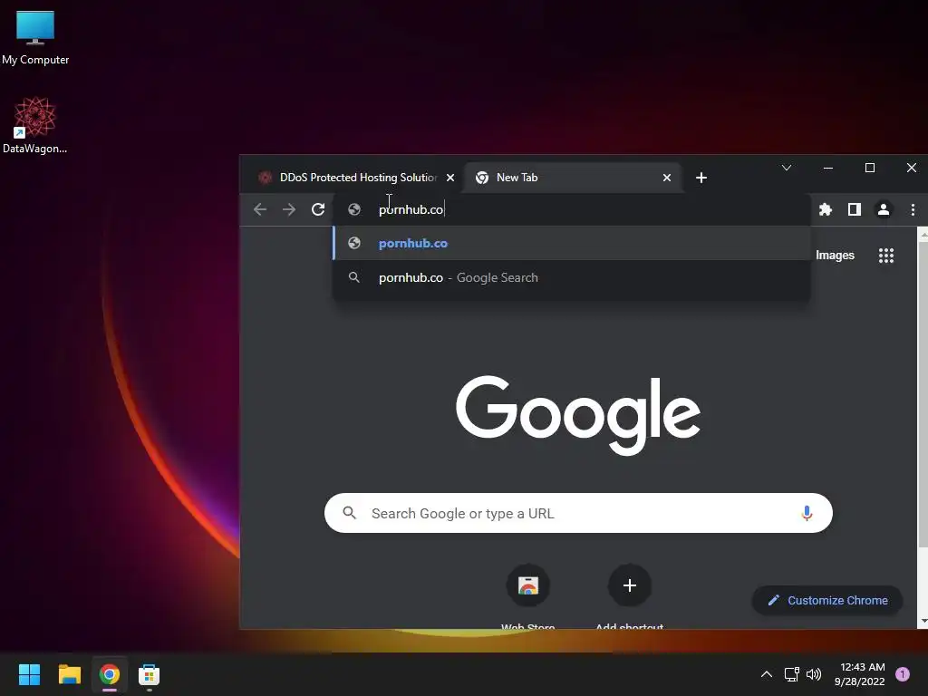This screenshot has width=928, height=696.
Task: Open File Explorer from the taskbar
Action: point(69,674)
